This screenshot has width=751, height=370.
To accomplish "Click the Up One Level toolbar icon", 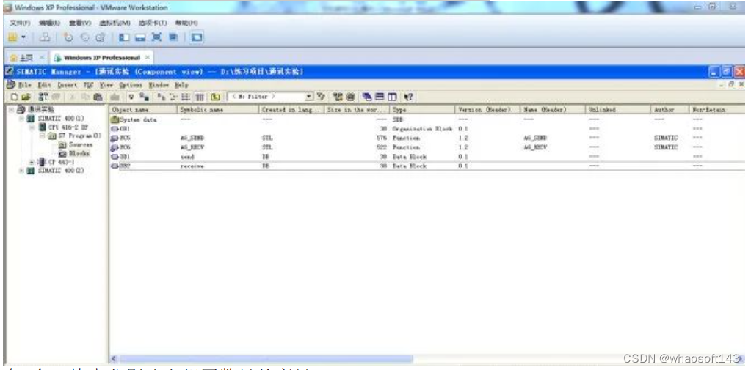I will (x=216, y=97).
